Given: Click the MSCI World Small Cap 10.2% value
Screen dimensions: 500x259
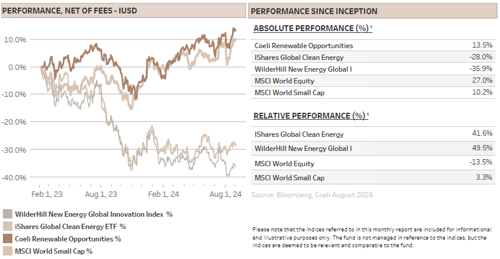Looking at the screenshot, I should (x=482, y=92).
